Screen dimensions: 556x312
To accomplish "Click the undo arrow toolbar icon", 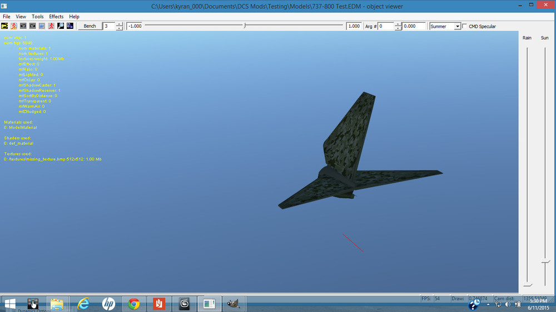I will 23,26.
